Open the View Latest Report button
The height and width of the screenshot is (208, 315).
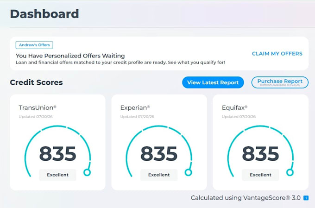pyautogui.click(x=213, y=82)
